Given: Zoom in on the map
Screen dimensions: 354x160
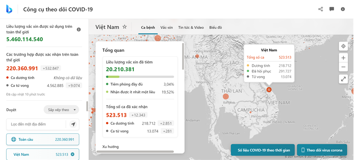Looking at the screenshot, I should click(x=343, y=58).
